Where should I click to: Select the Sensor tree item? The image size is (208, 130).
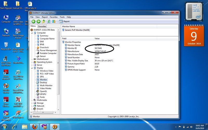[43, 56]
